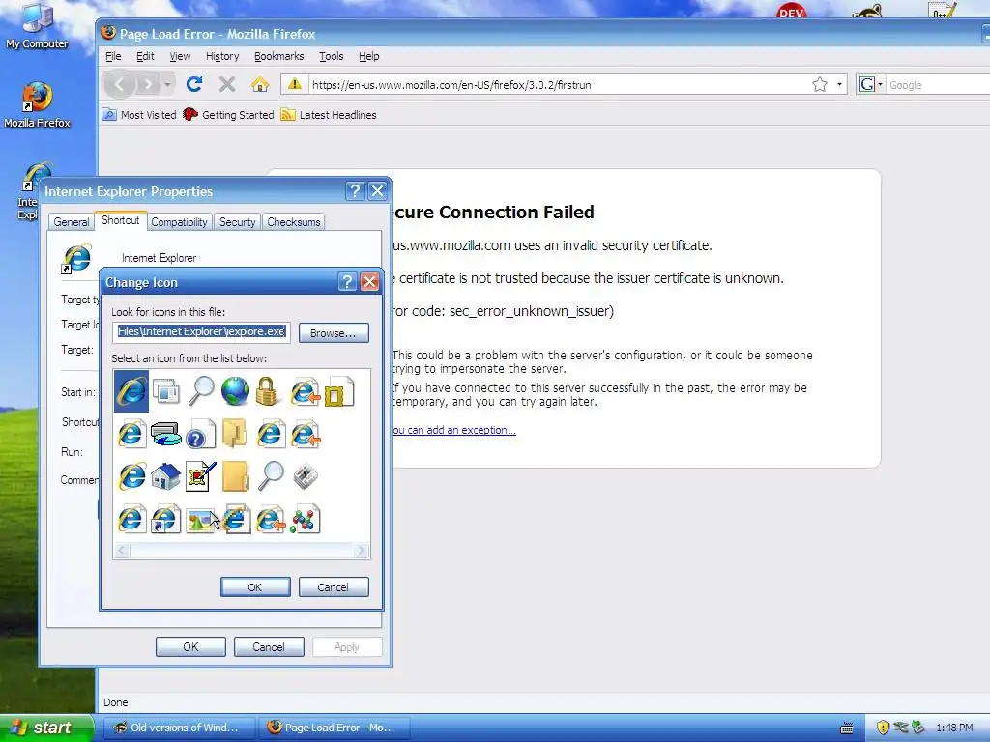990x742 pixels.
Task: Select Page Load Error taskbar button
Action: pos(334,728)
